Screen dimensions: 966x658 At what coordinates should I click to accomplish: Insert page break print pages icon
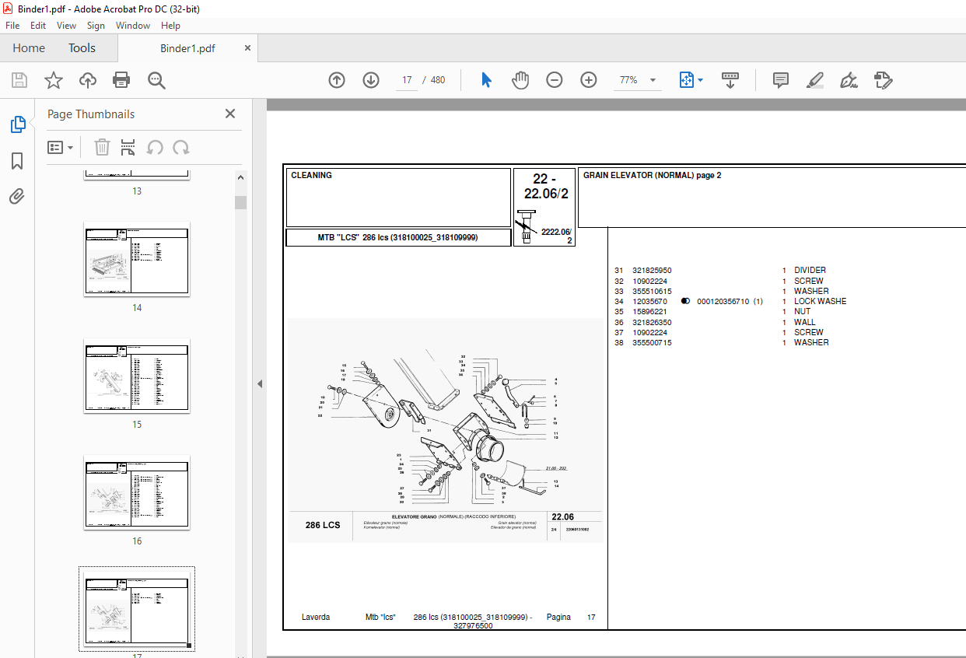coord(128,148)
